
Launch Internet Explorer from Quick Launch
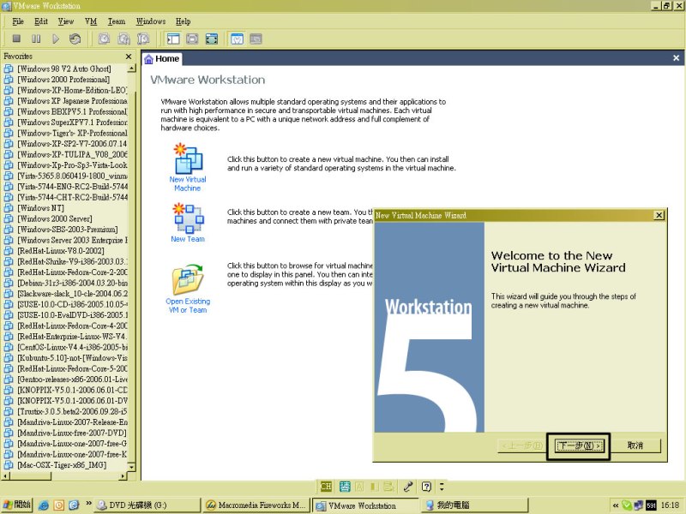pos(44,505)
